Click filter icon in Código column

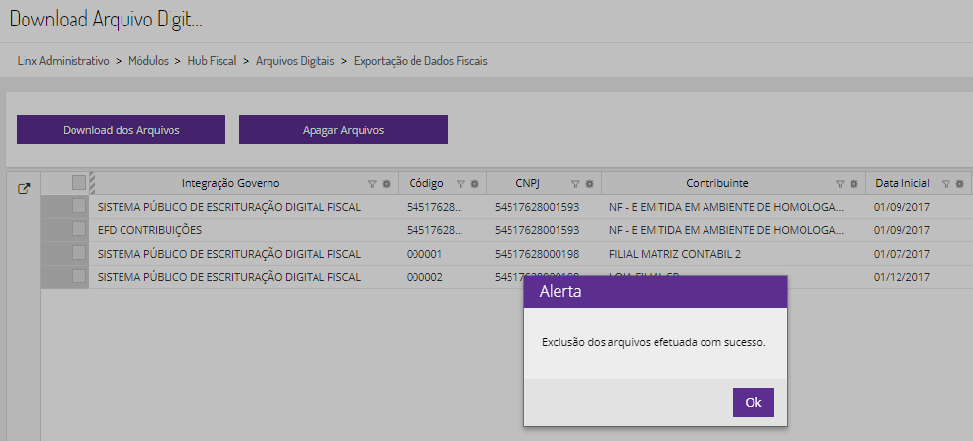pyautogui.click(x=461, y=184)
